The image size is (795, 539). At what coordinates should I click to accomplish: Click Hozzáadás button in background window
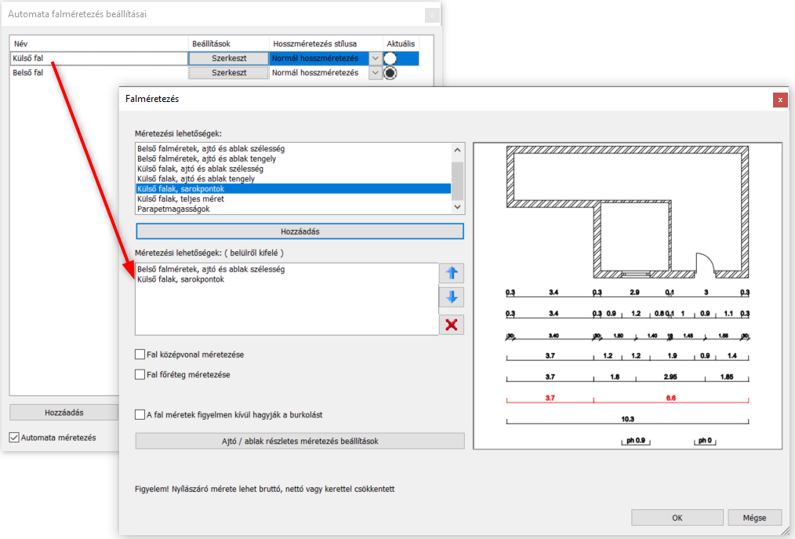point(64,413)
